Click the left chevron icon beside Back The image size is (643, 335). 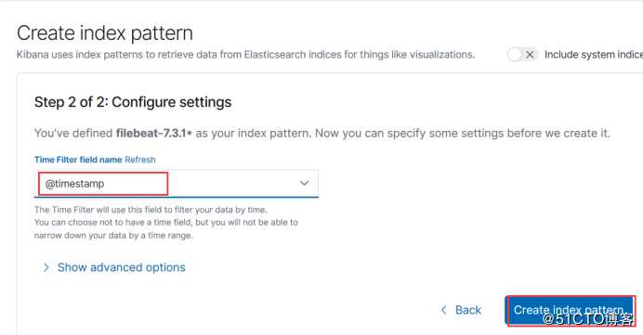[x=444, y=310]
